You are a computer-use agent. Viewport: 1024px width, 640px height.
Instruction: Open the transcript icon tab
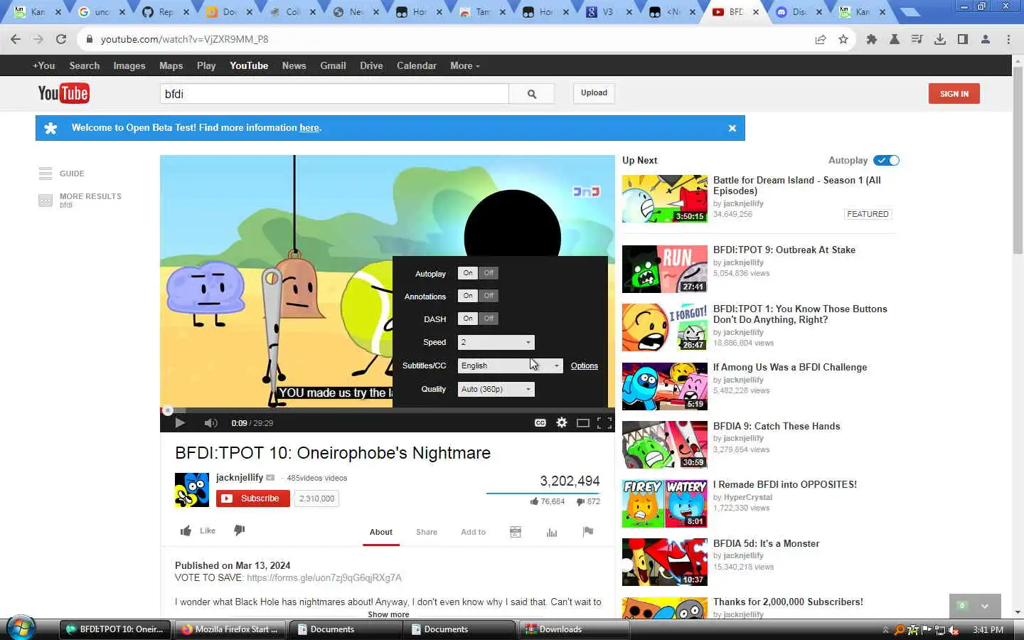[516, 532]
